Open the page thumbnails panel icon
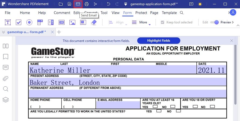 pos(6,46)
